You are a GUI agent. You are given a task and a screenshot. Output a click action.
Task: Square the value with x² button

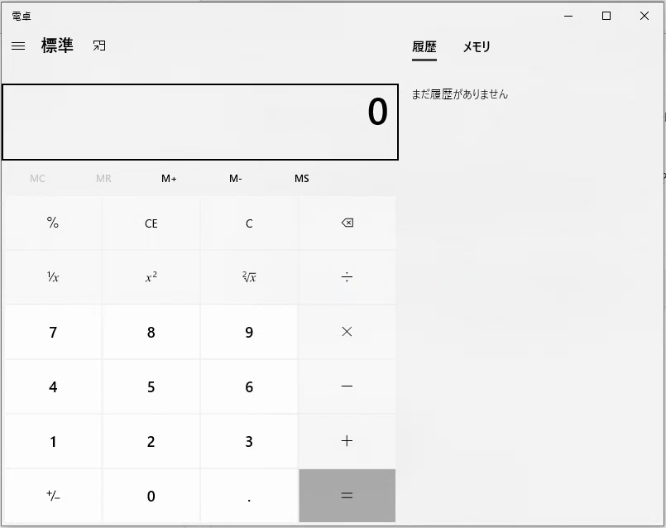[151, 277]
